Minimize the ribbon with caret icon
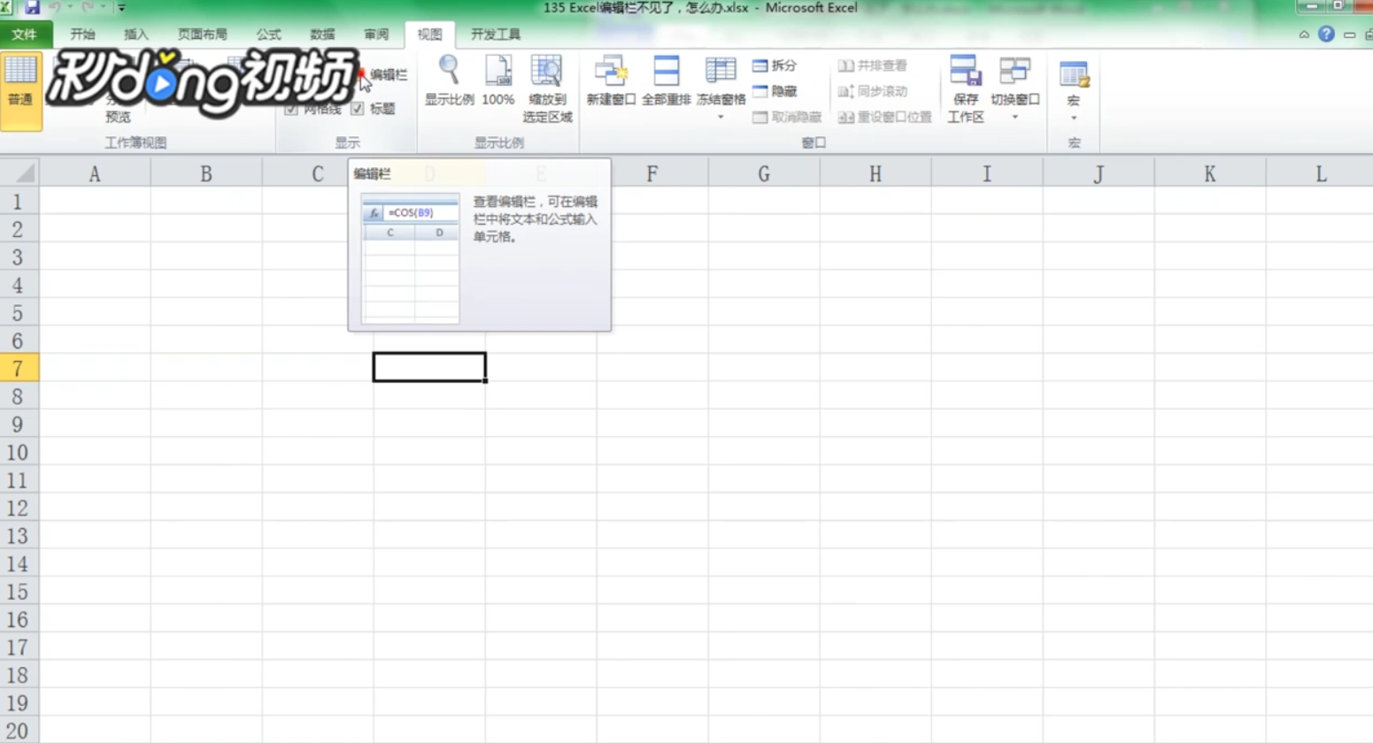The image size is (1373, 743). click(x=1304, y=34)
